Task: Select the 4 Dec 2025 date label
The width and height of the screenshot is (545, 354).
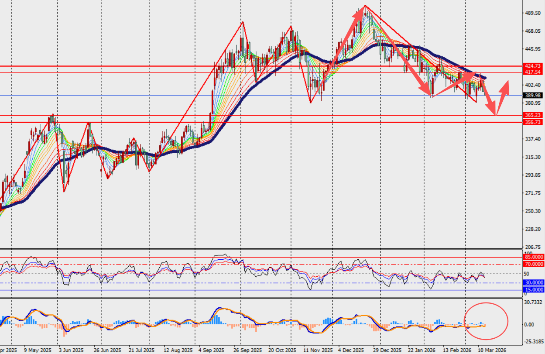Action: click(351, 350)
